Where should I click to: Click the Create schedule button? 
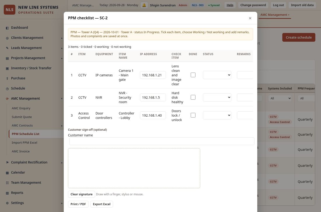click(x=299, y=37)
